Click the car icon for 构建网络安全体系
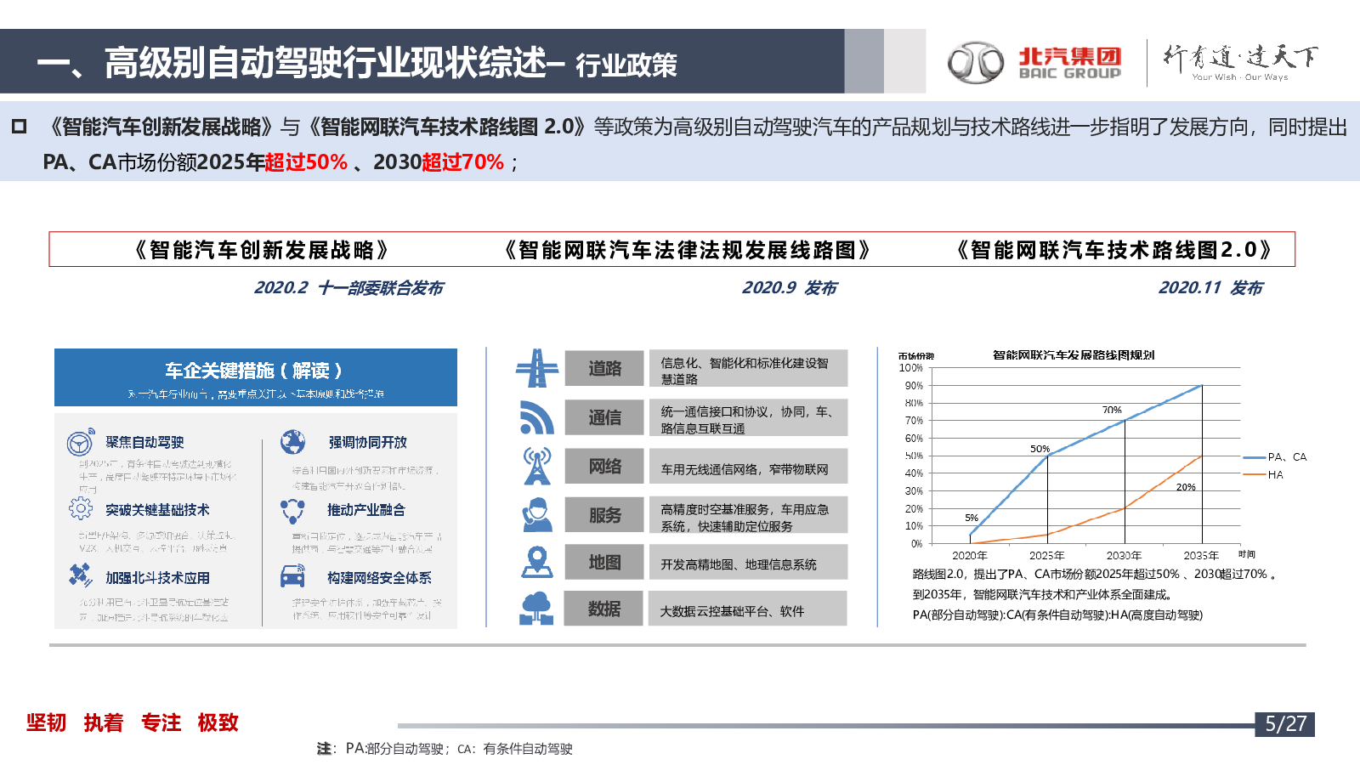The height and width of the screenshot is (765, 1360). (293, 577)
